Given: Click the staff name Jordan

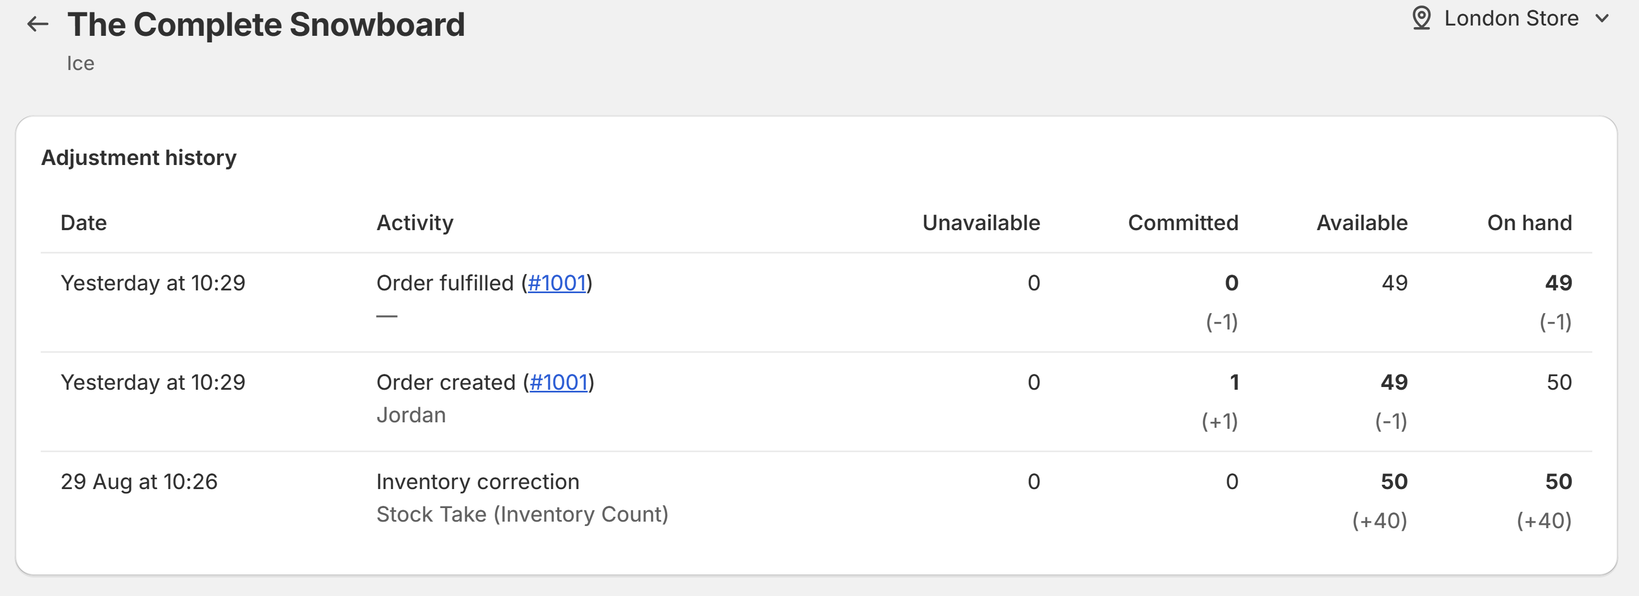Looking at the screenshot, I should click(x=411, y=415).
